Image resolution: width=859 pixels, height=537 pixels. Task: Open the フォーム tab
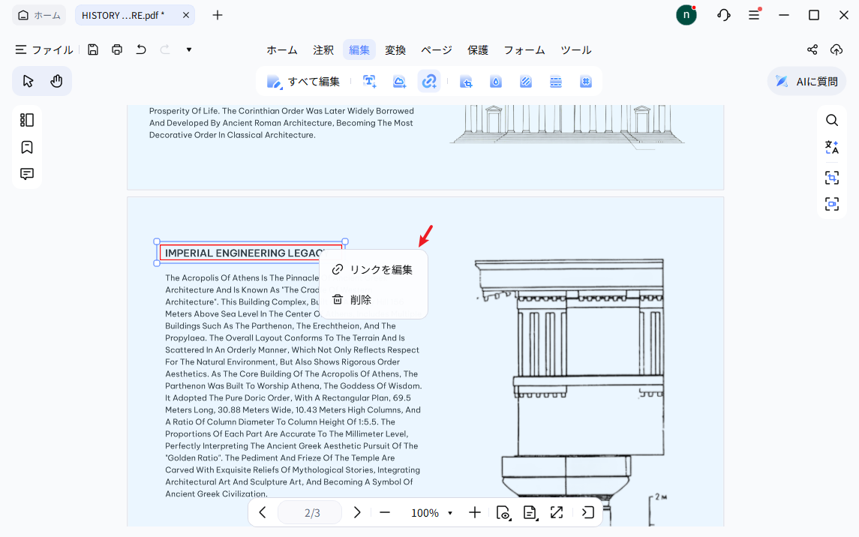click(x=524, y=49)
